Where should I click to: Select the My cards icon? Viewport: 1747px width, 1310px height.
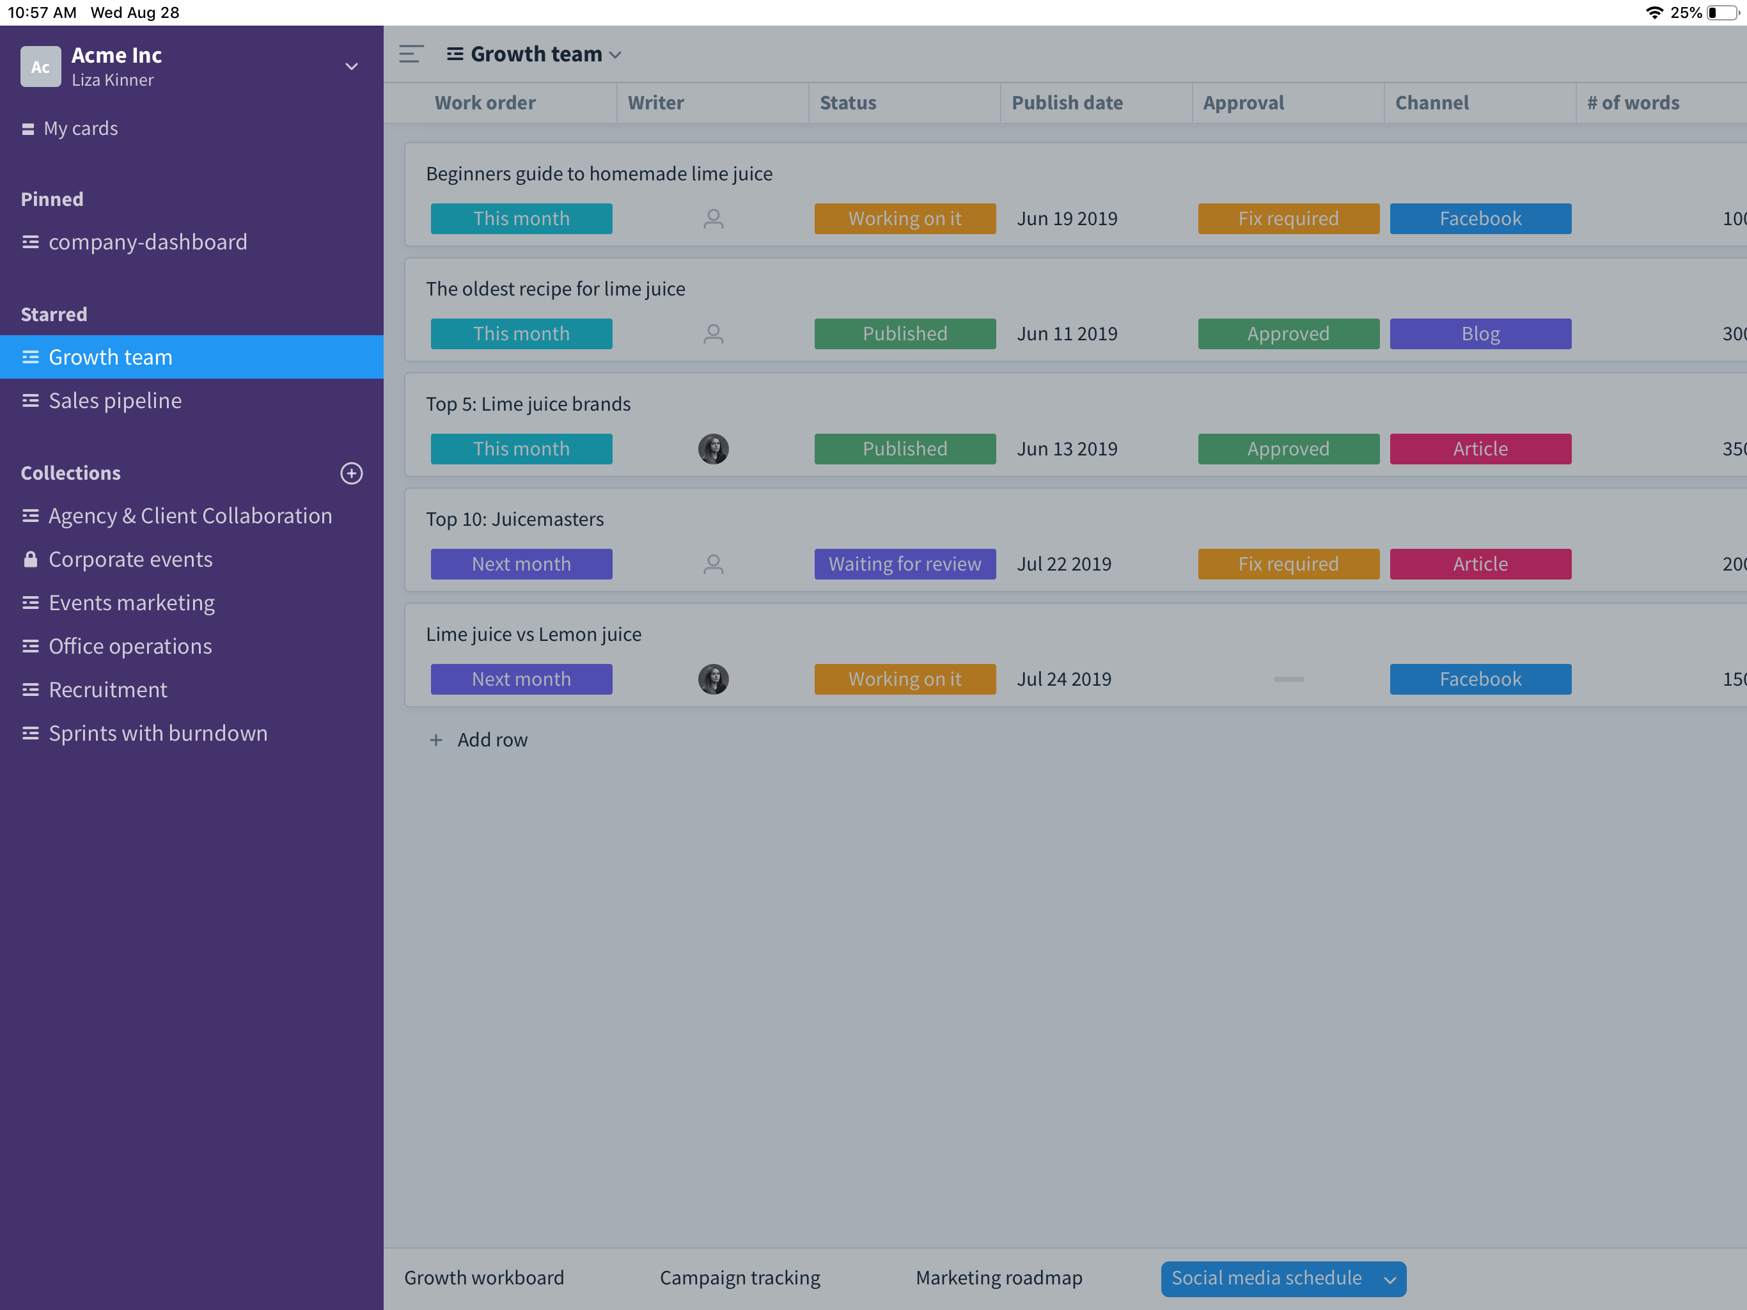tap(28, 128)
